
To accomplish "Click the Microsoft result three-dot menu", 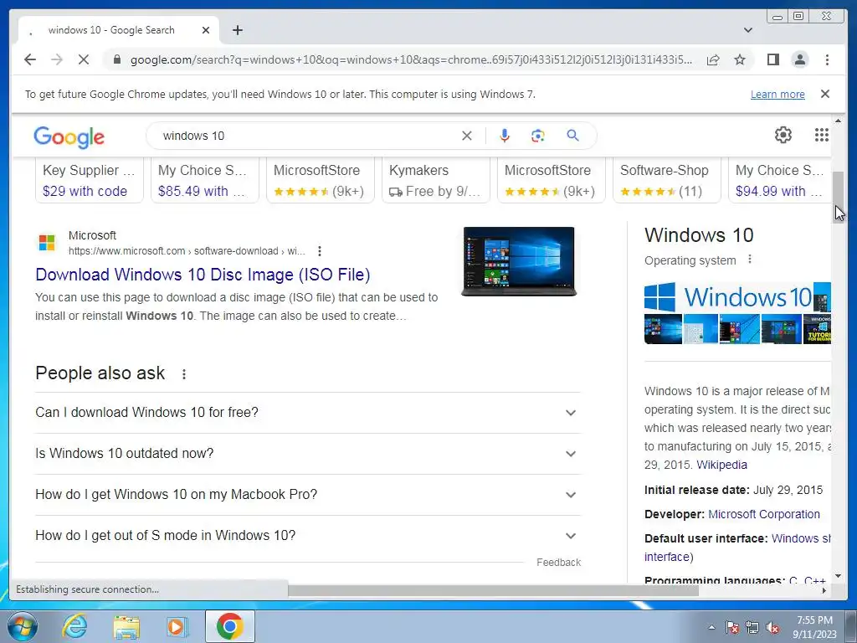I will 320,251.
